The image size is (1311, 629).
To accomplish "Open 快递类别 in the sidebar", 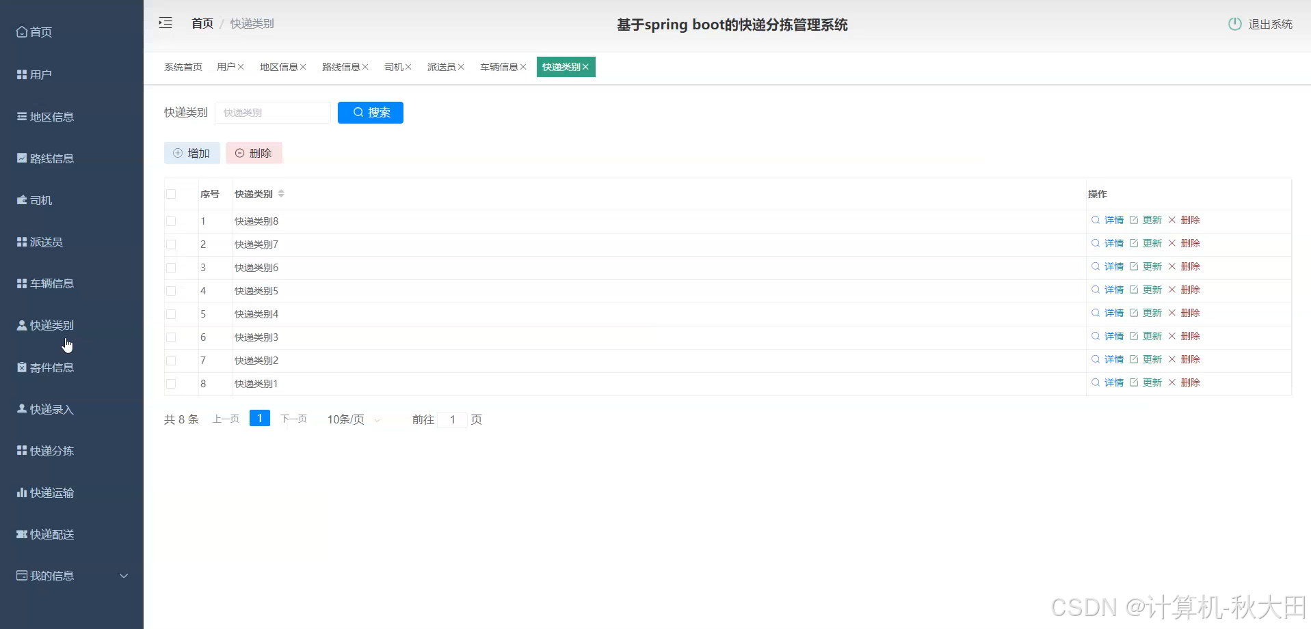I will (45, 325).
